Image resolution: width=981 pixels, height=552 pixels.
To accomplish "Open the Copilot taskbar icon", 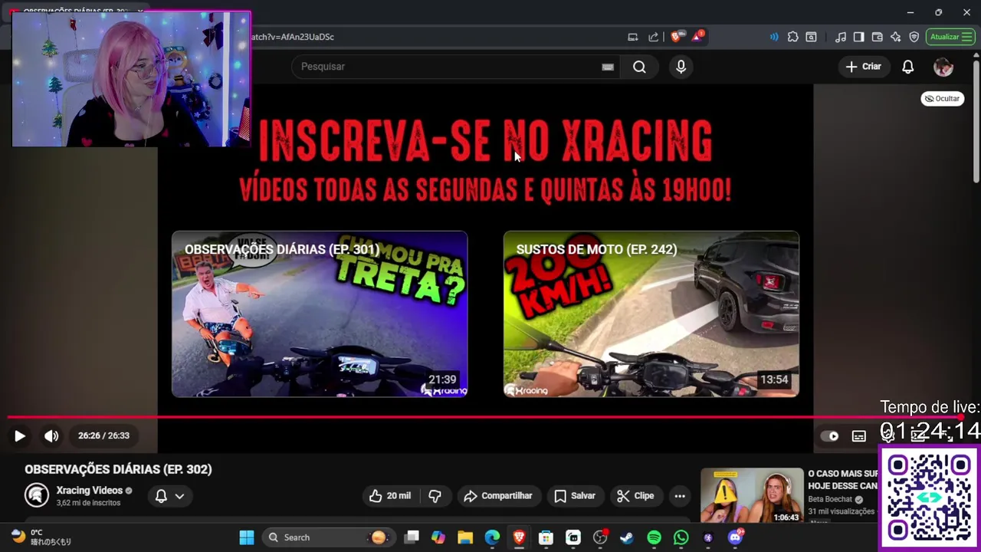I will pos(438,537).
